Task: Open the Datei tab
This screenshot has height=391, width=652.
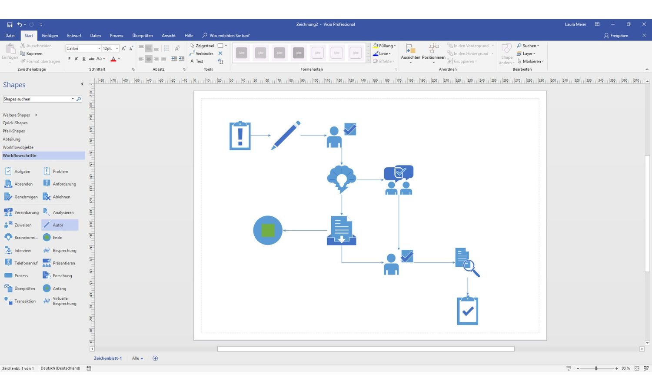Action: tap(10, 36)
